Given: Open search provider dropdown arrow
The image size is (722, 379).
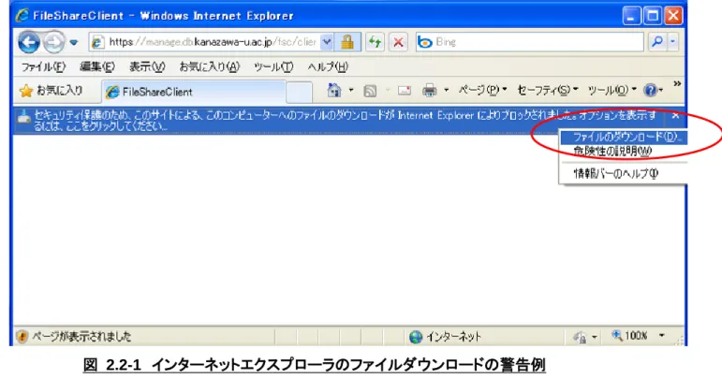Looking at the screenshot, I should [672, 42].
